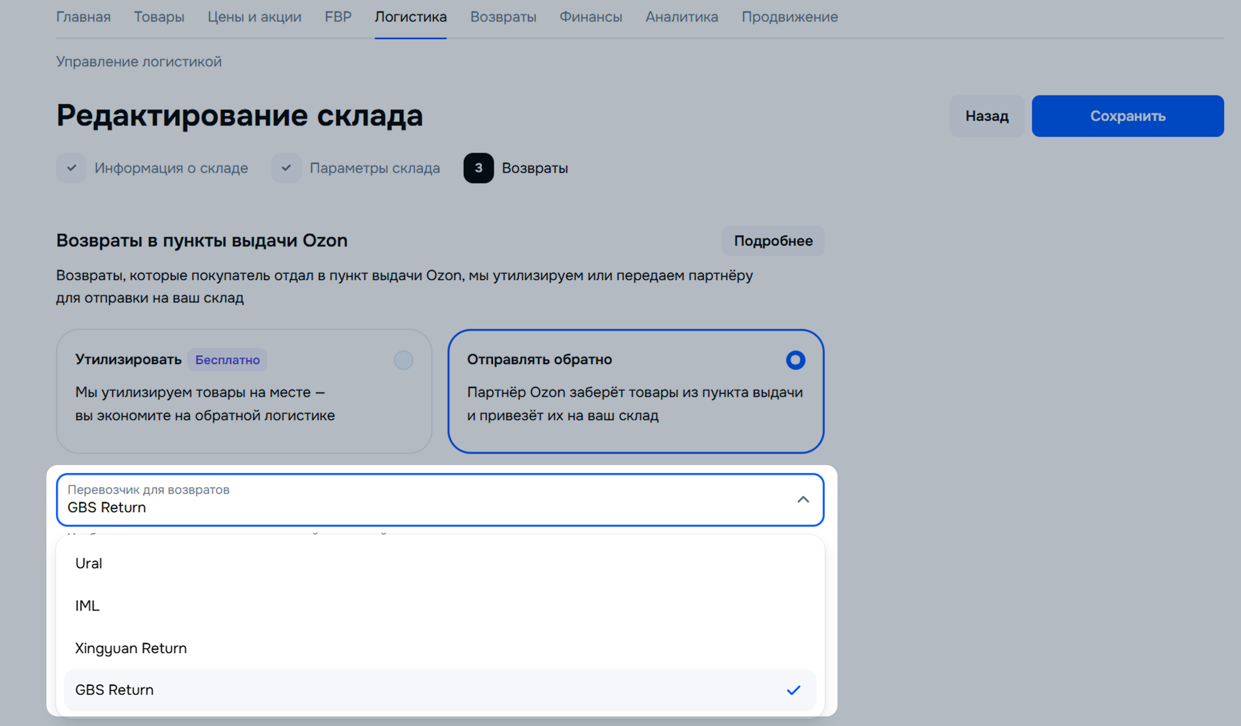Choose IML from the carrier list

pyautogui.click(x=87, y=606)
